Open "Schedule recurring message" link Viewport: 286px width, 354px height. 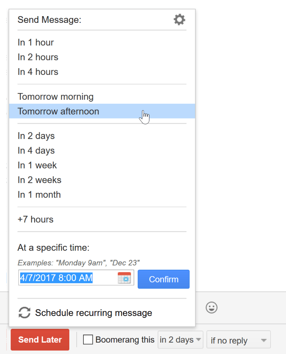pos(94,313)
